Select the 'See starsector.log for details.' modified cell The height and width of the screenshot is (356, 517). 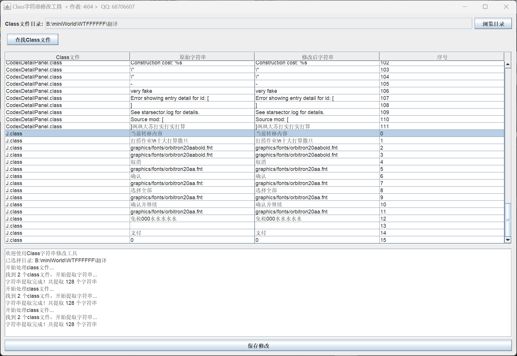(317, 112)
